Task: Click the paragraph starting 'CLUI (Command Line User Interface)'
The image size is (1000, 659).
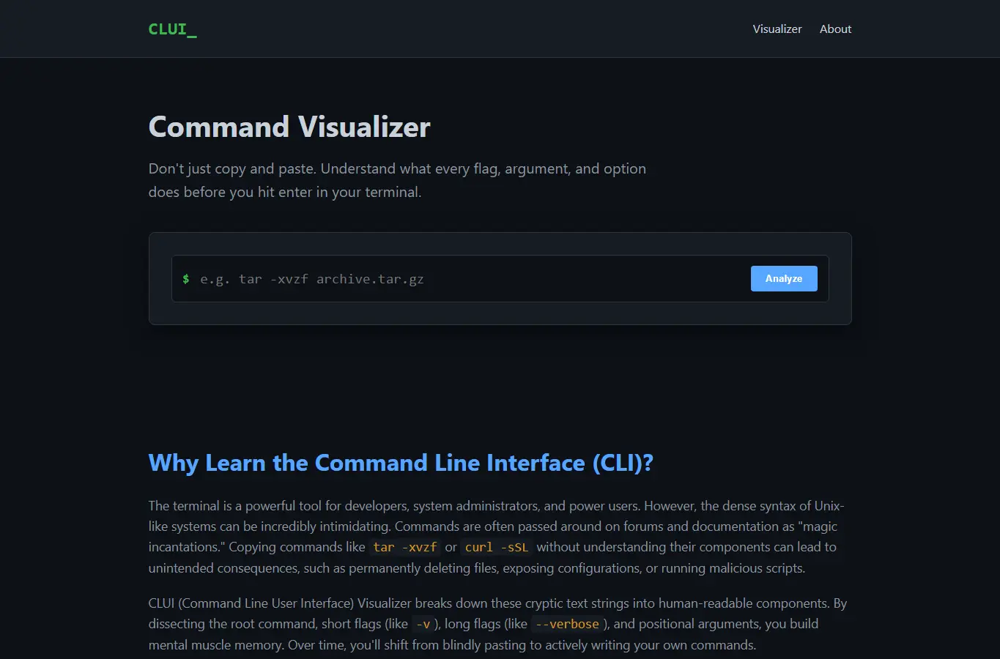Action: [498, 624]
